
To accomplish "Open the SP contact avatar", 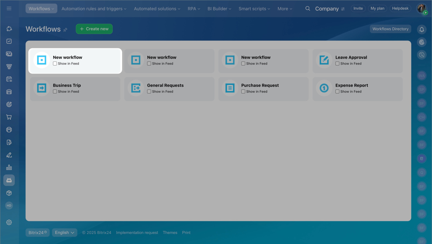I will [x=422, y=90].
